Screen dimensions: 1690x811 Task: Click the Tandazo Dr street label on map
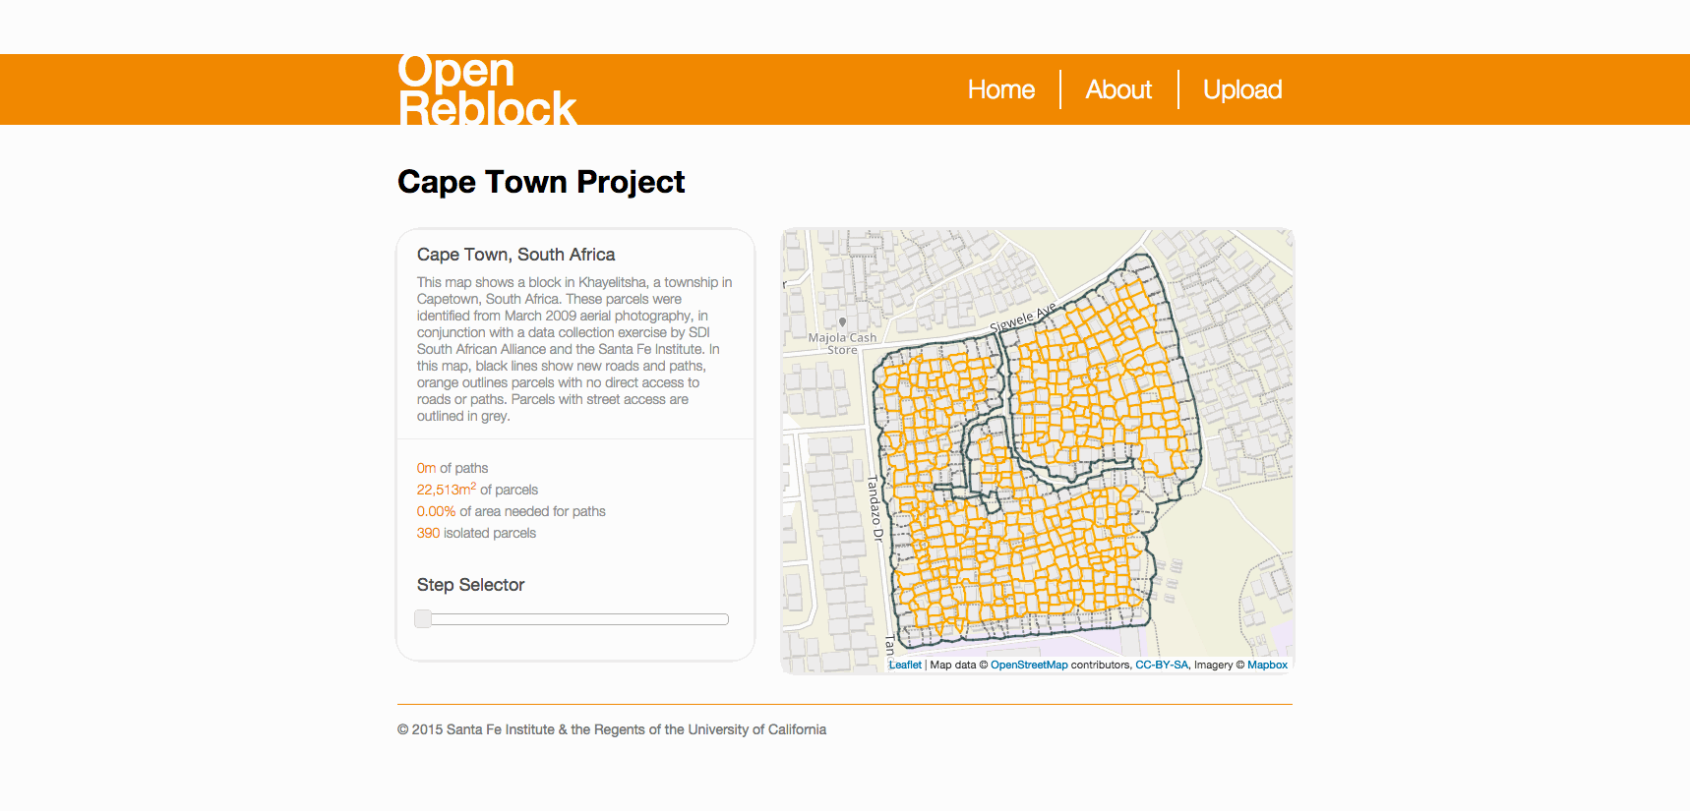point(875,509)
